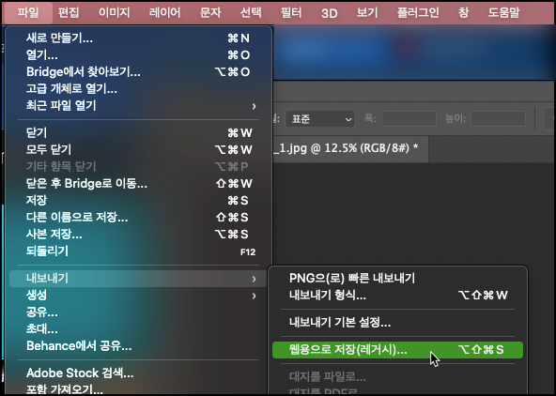Select 고급 개체로 열기... menu item

point(138,88)
